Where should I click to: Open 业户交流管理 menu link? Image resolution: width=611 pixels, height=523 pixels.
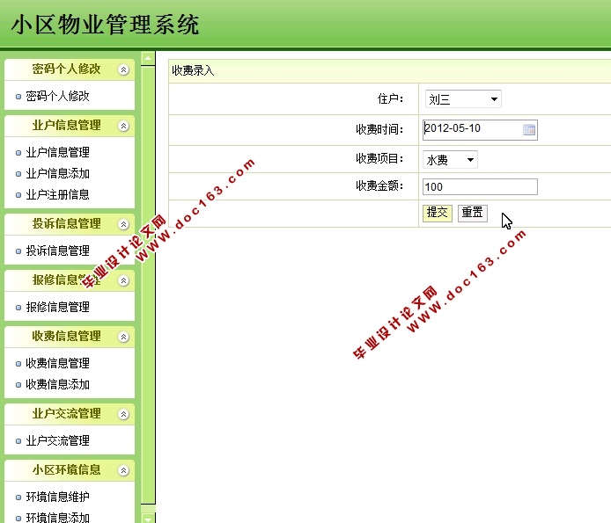(x=57, y=441)
